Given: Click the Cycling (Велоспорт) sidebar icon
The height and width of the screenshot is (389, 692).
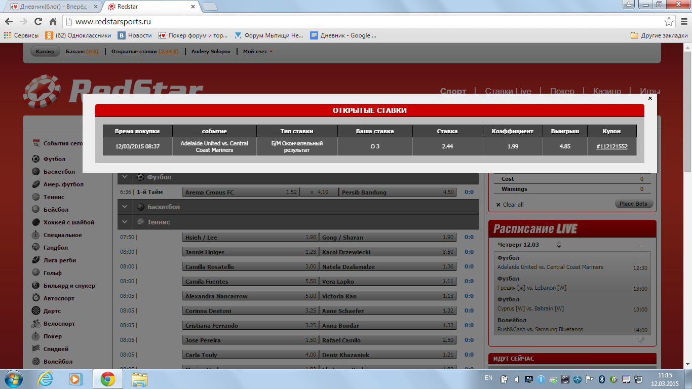Looking at the screenshot, I should tap(35, 324).
